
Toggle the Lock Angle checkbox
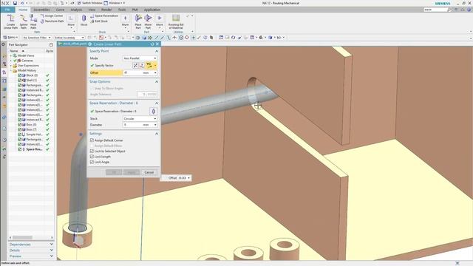(x=92, y=162)
